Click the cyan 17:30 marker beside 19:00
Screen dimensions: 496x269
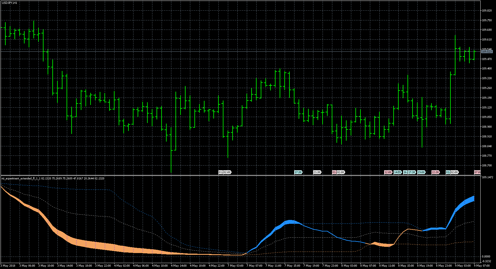[412, 172]
